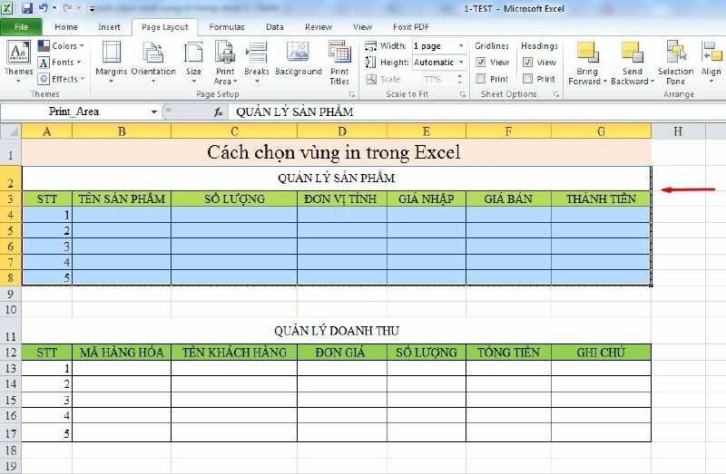Select row 11 header
The height and width of the screenshot is (474, 726).
(x=11, y=331)
